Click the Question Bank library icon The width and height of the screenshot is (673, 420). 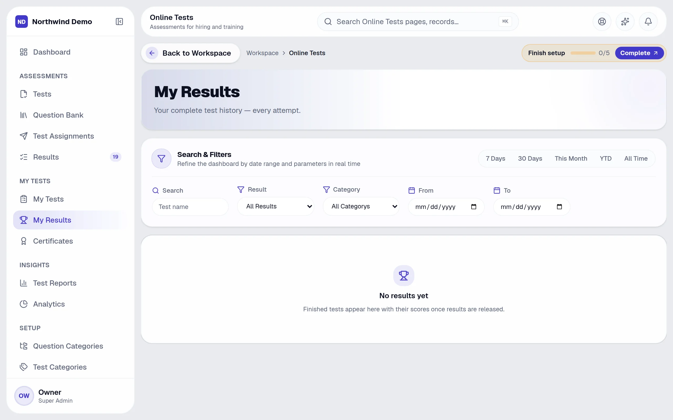(x=24, y=115)
